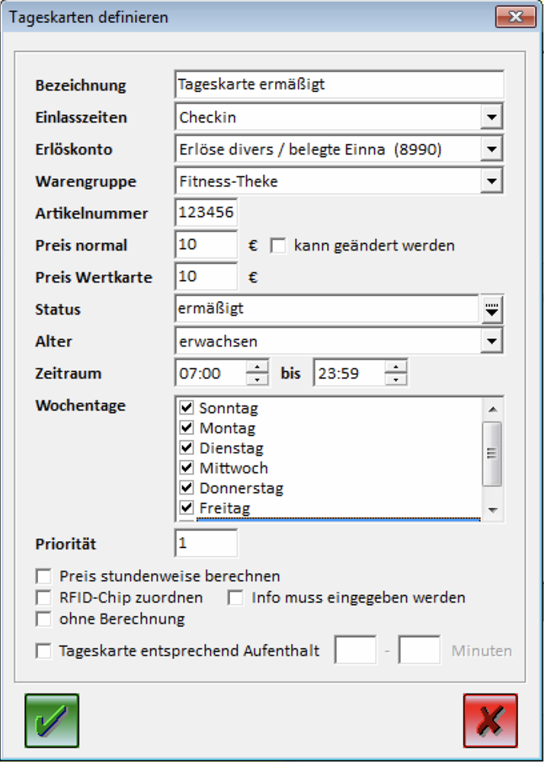This screenshot has width=544, height=762.
Task: Decrease the Zeitraum start time spinner
Action: (x=259, y=379)
